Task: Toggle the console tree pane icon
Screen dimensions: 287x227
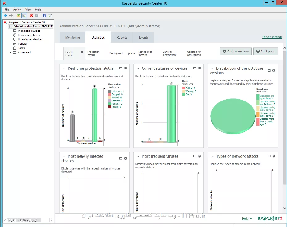Action: click(x=24, y=15)
